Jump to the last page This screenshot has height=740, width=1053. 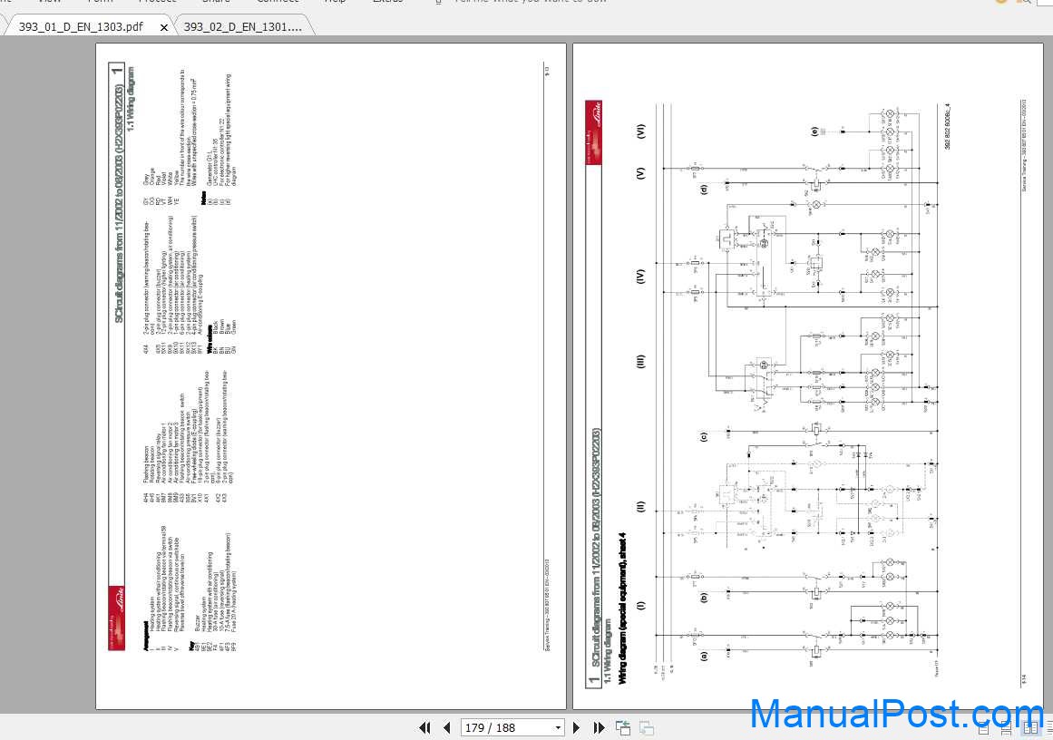click(599, 728)
